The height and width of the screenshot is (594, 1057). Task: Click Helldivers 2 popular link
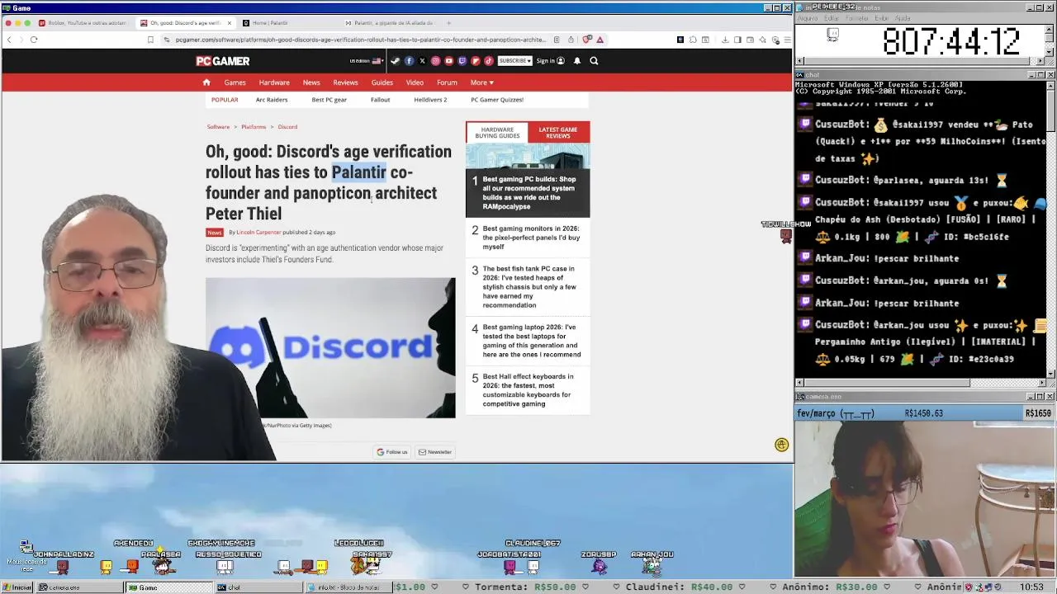430,100
